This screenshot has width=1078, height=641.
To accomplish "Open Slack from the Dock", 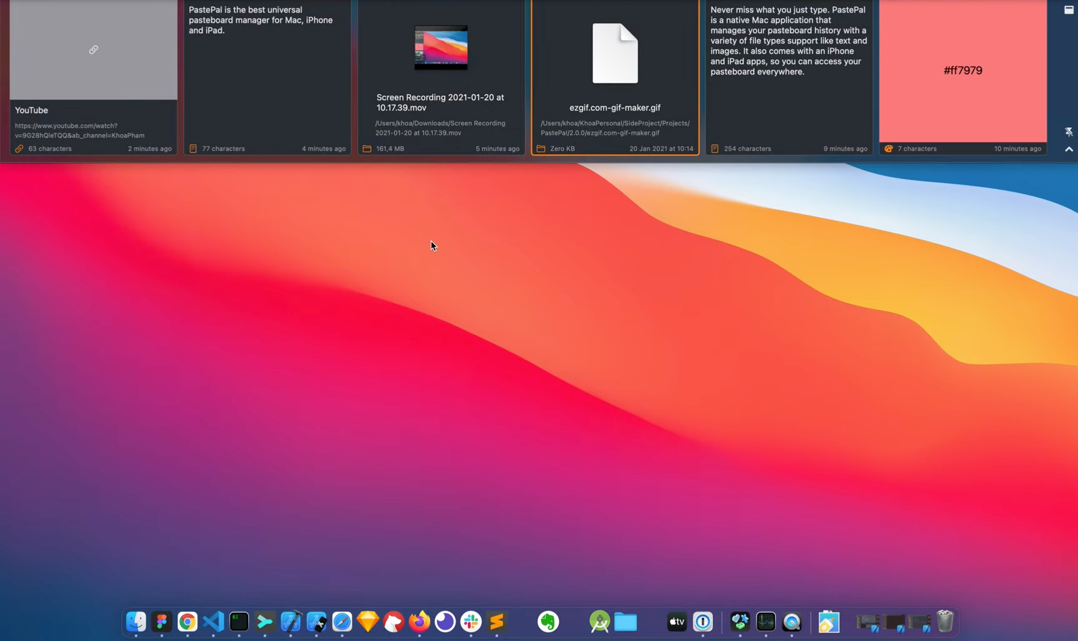I will pyautogui.click(x=471, y=622).
